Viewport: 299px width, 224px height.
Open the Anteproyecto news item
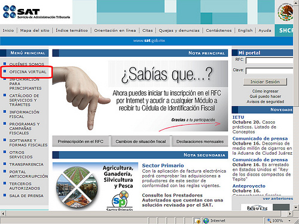tap(249, 186)
